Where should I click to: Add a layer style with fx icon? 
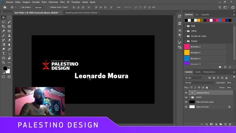[206, 124]
